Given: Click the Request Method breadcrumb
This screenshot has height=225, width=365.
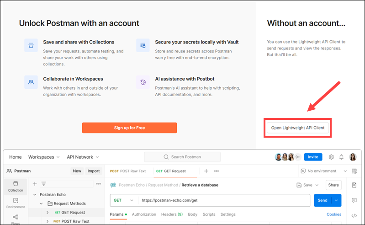Looking at the screenshot, I should tap(163, 185).
